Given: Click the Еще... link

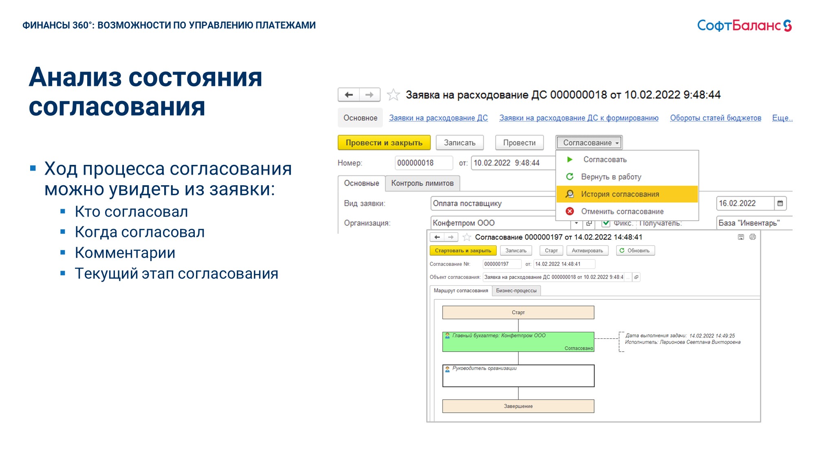Looking at the screenshot, I should point(782,118).
